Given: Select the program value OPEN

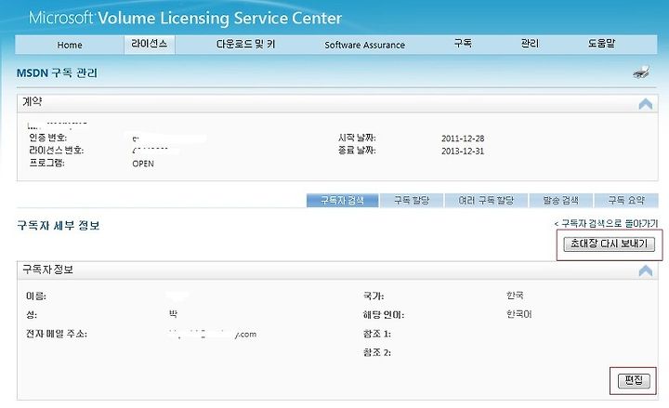Looking at the screenshot, I should point(143,164).
